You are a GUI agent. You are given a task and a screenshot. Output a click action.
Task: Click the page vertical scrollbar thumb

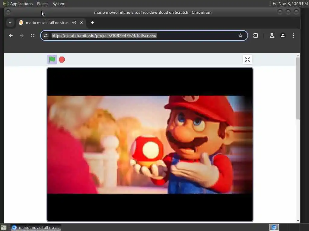pyautogui.click(x=298, y=88)
